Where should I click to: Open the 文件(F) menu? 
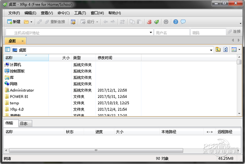[14, 13]
